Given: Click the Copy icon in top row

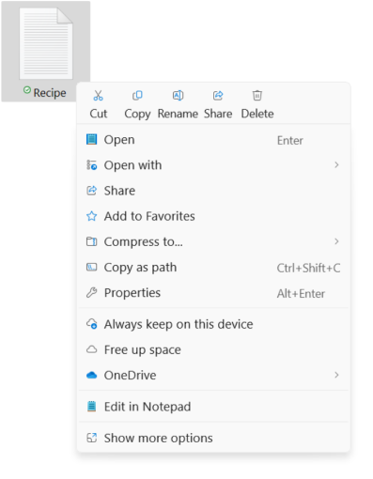Looking at the screenshot, I should point(137,95).
